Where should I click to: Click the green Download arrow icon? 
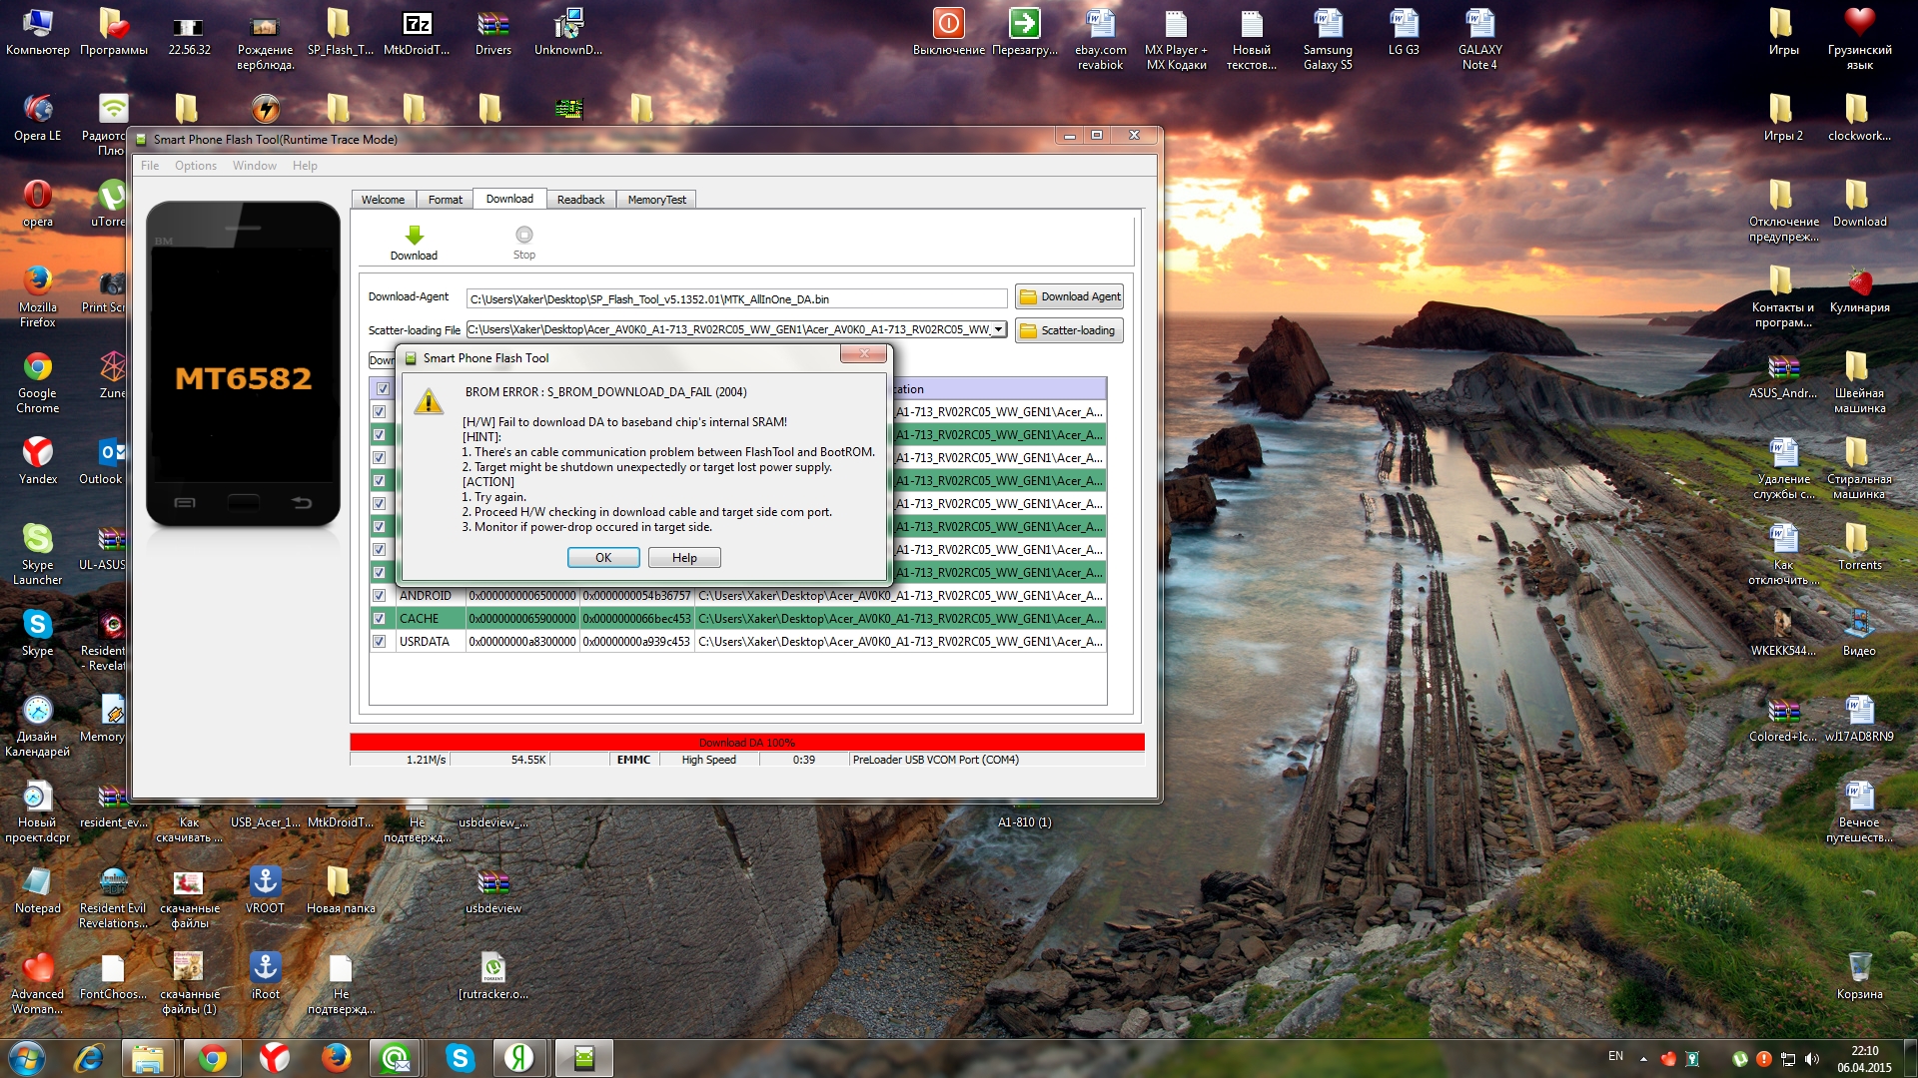[x=414, y=236]
